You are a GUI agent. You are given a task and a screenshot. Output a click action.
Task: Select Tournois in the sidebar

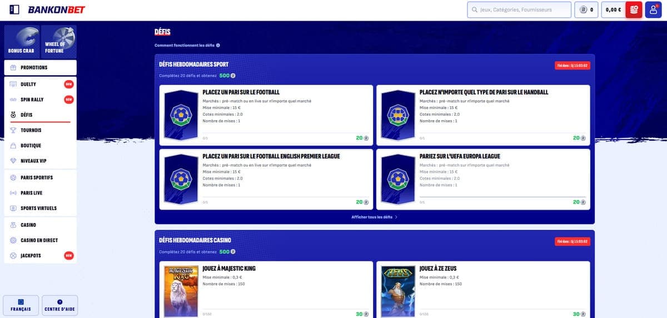(40, 130)
